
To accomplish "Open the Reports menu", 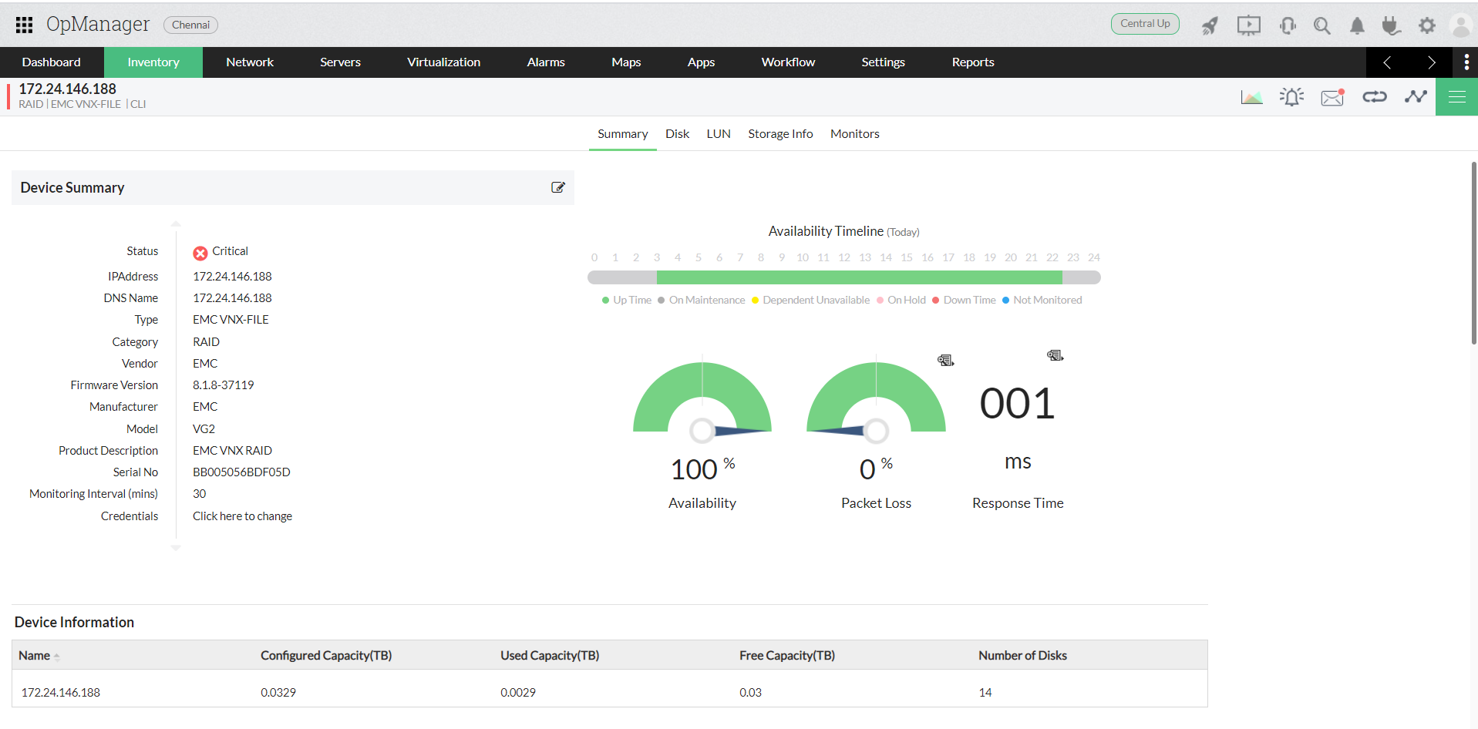I will [x=973, y=62].
